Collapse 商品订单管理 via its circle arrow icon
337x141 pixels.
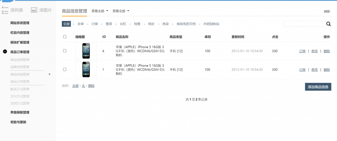click(x=5, y=52)
